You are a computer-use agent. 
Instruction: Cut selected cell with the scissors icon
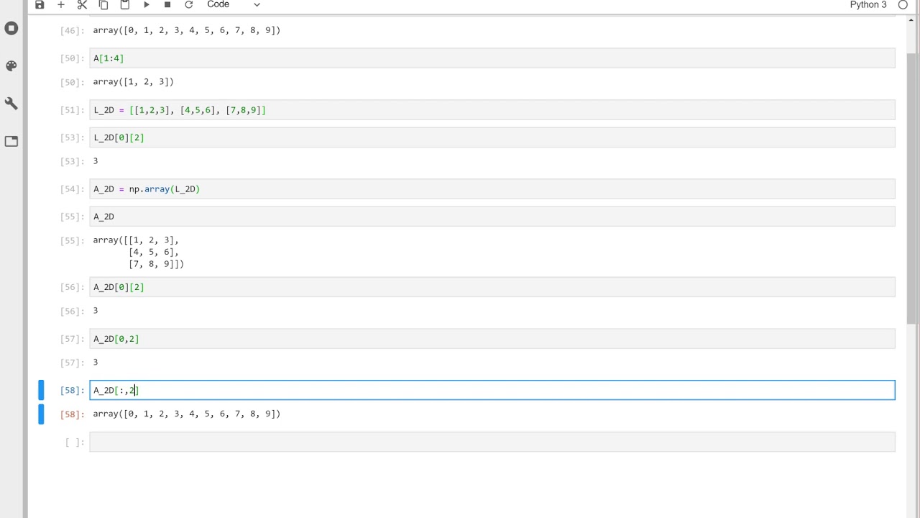[x=82, y=4]
